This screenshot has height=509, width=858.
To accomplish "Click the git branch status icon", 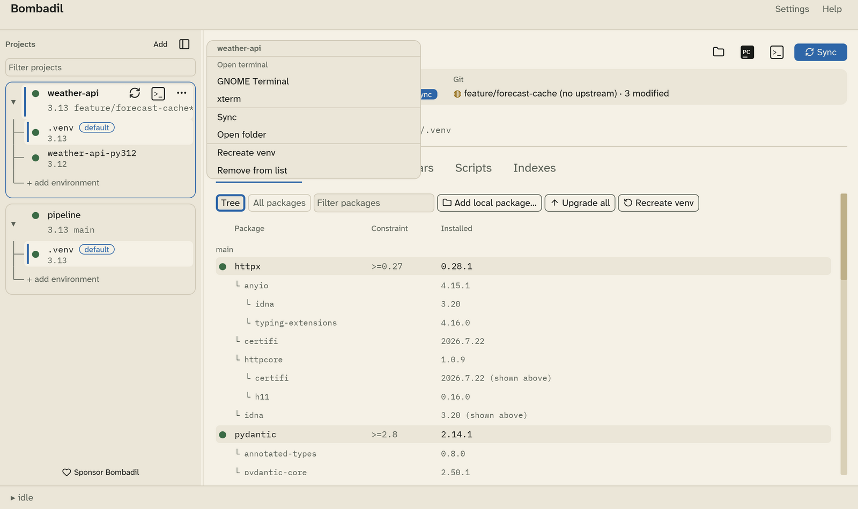I will 457,94.
